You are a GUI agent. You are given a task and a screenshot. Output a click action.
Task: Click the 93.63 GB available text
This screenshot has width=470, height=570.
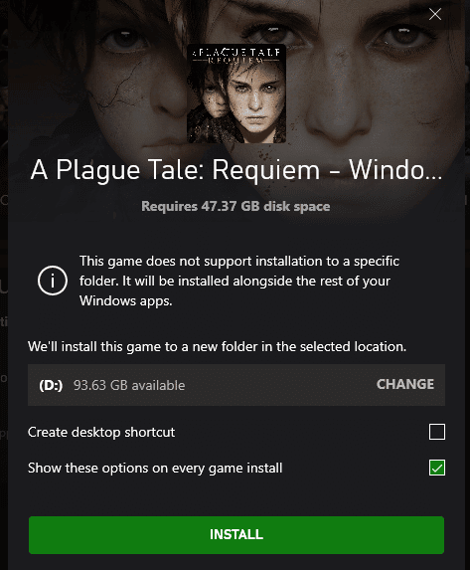(129, 385)
